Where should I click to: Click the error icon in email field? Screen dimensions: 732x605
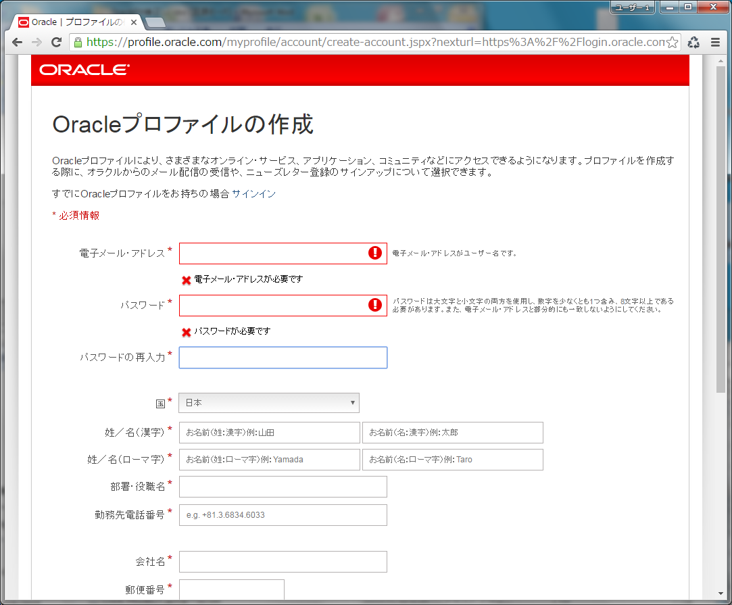[375, 253]
